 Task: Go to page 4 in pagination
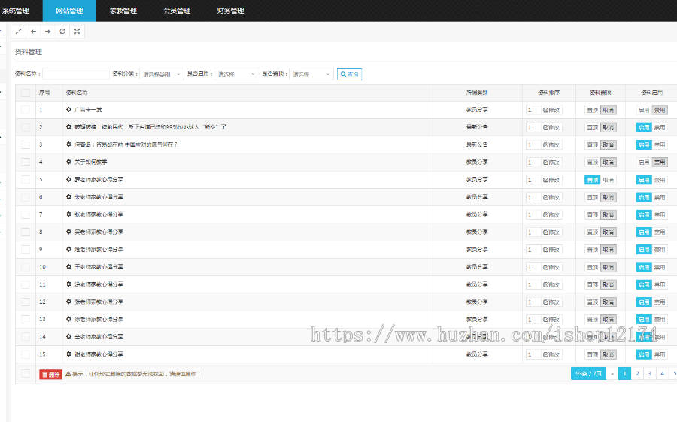tap(662, 374)
